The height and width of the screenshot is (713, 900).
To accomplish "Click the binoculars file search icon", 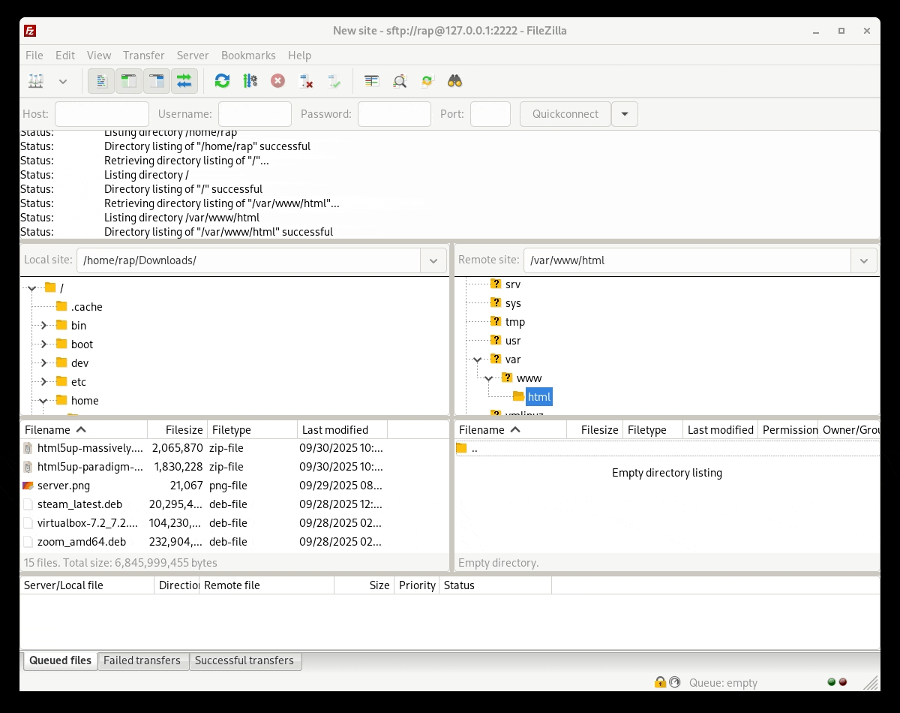I will (454, 81).
